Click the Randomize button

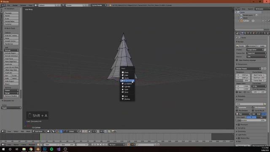(x=11, y=44)
